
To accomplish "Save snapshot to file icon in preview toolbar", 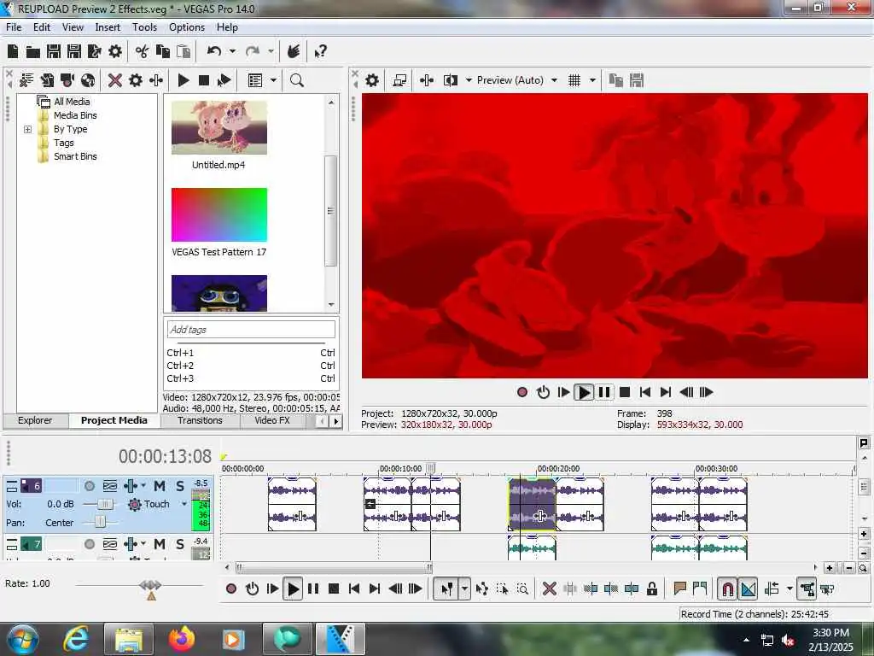I will point(637,80).
